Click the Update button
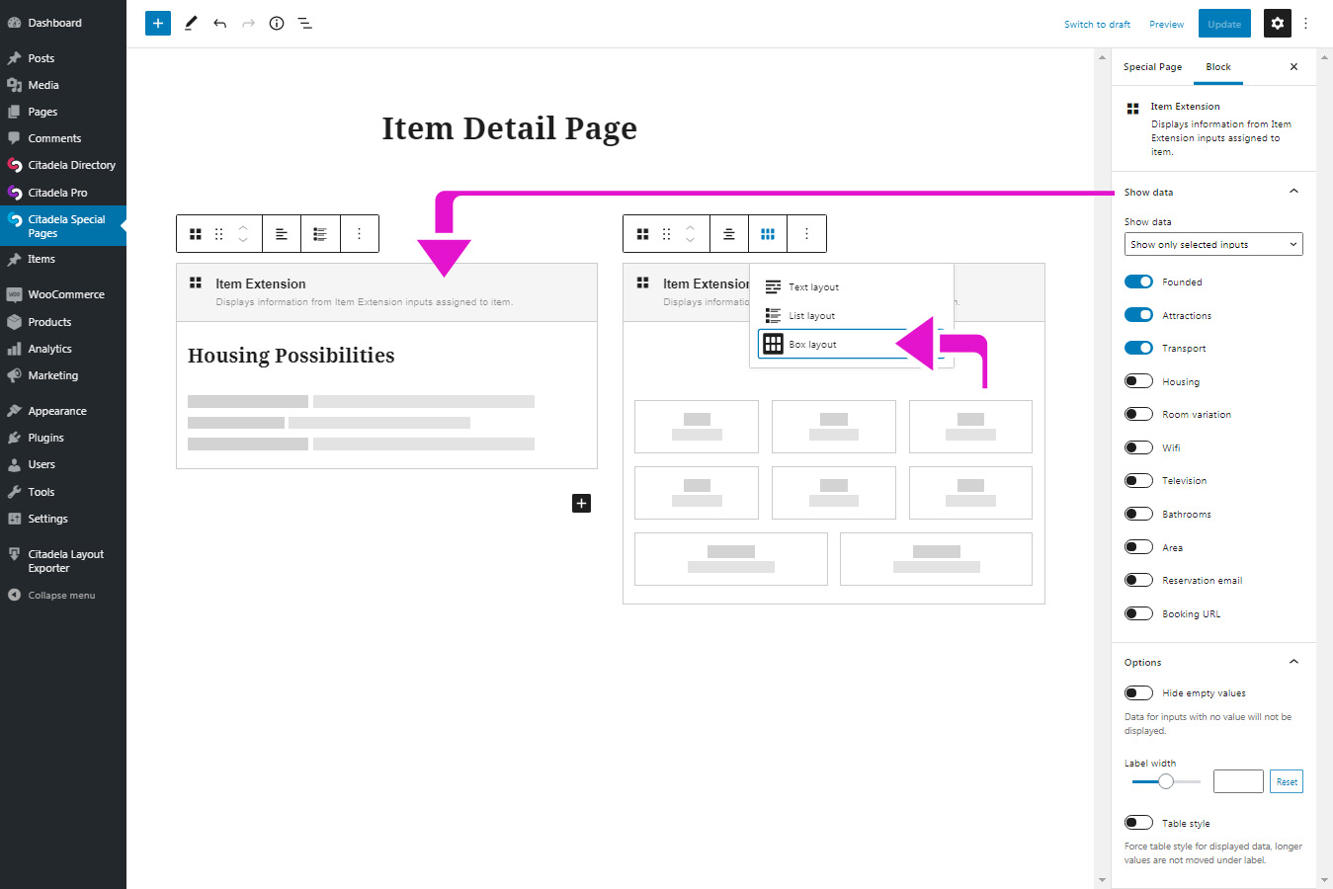Viewport: 1333px width, 889px height. pyautogui.click(x=1224, y=24)
